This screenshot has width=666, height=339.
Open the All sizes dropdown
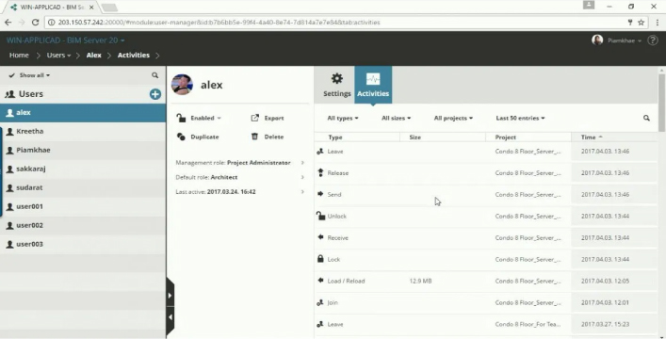(x=396, y=118)
